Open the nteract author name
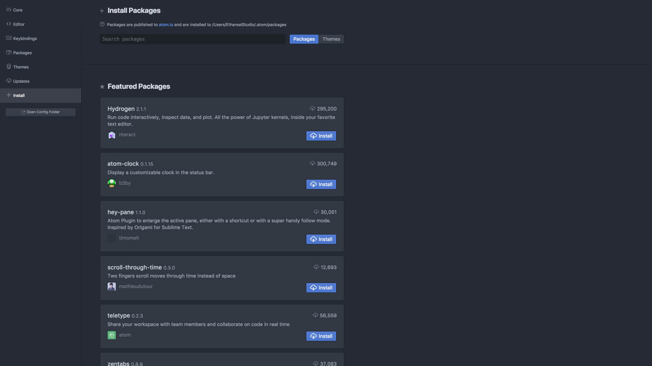The width and height of the screenshot is (652, 366). pos(127,135)
